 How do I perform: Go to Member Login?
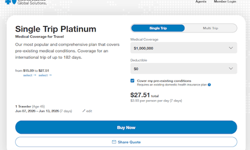[x=225, y=2]
